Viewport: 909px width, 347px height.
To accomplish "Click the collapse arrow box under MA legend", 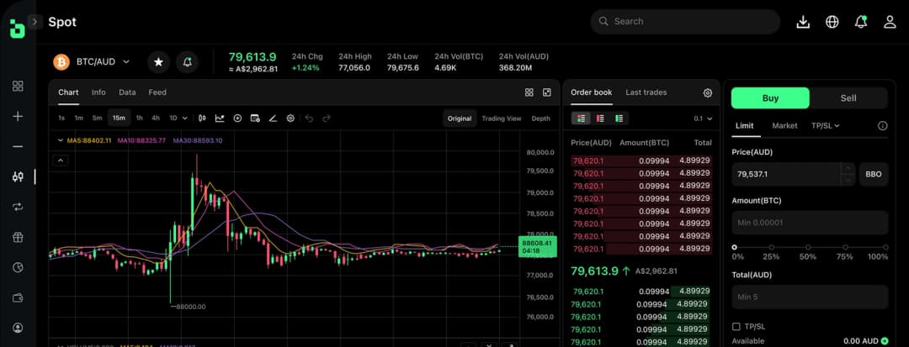I will tap(61, 160).
